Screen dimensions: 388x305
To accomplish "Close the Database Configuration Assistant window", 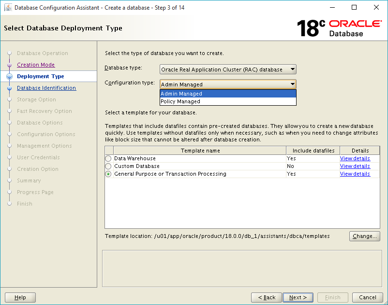I will (x=376, y=7).
